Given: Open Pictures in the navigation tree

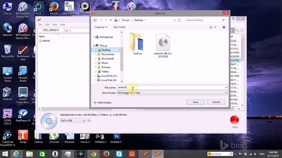Looking at the screenshot, I should coord(106,67).
